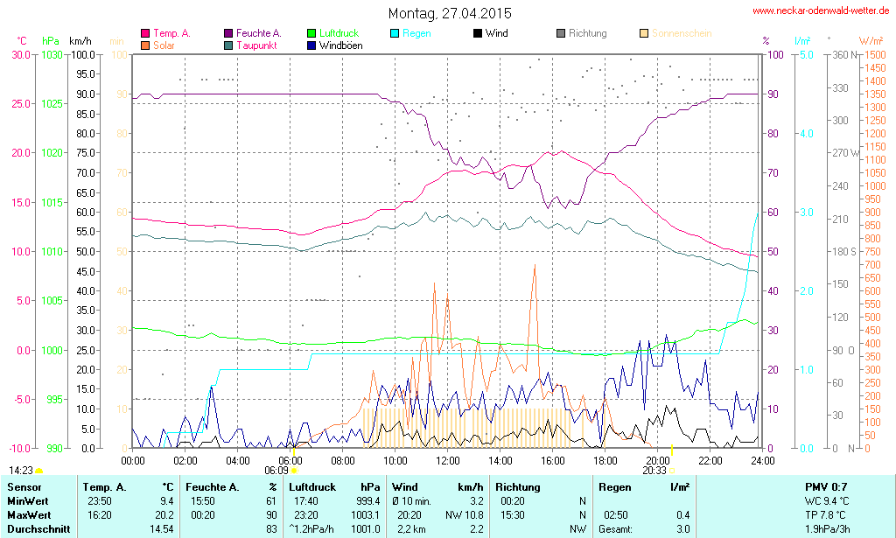Click the orange Solar legend swatch
Image resolution: width=896 pixels, height=538 pixels.
pyautogui.click(x=145, y=45)
